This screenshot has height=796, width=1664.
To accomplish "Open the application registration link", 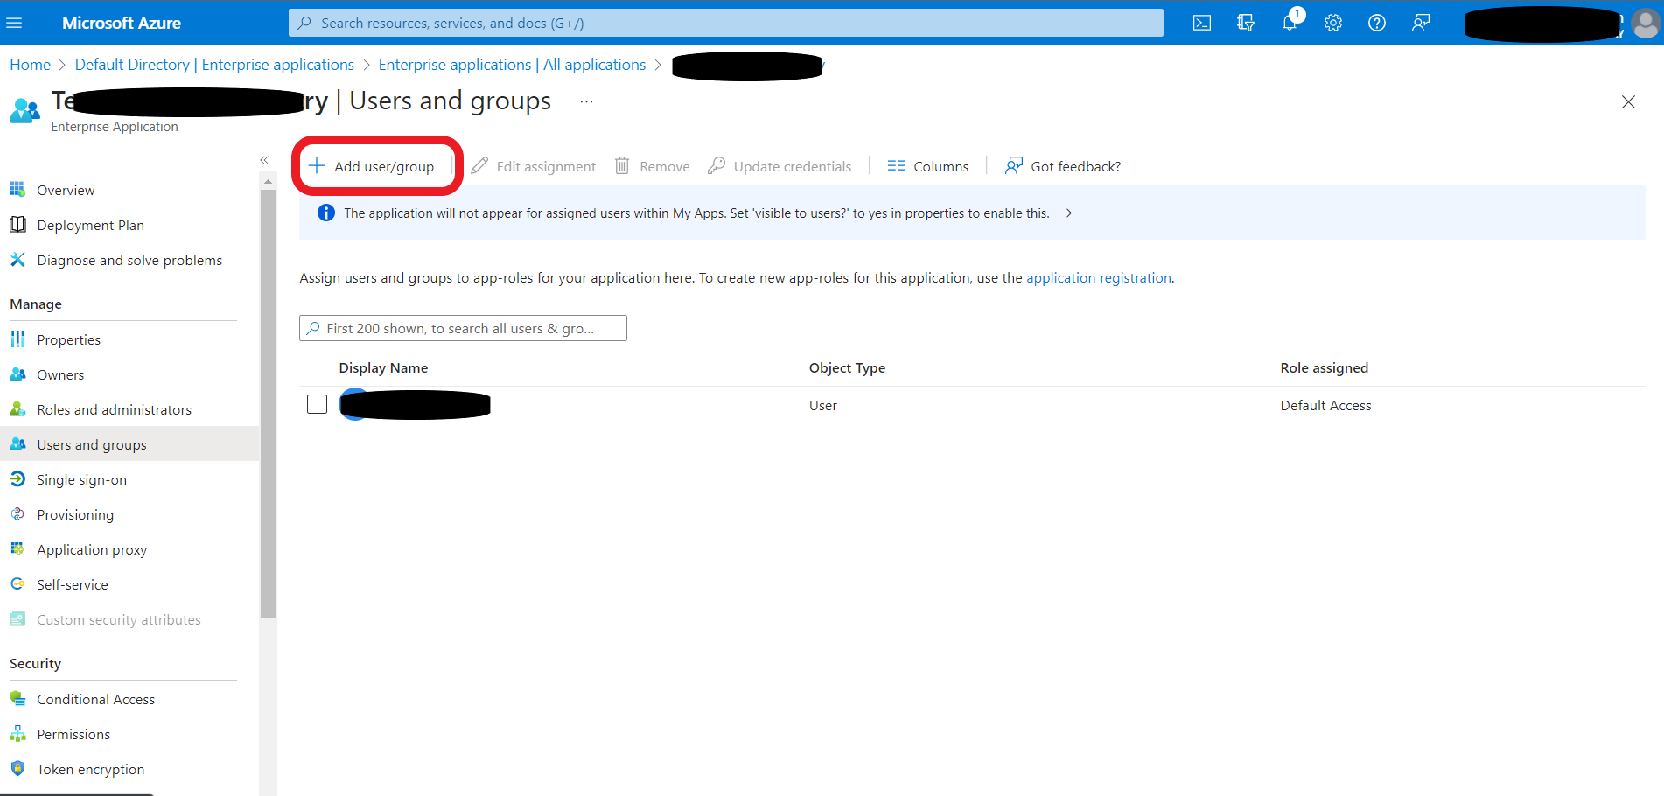I will (1098, 277).
